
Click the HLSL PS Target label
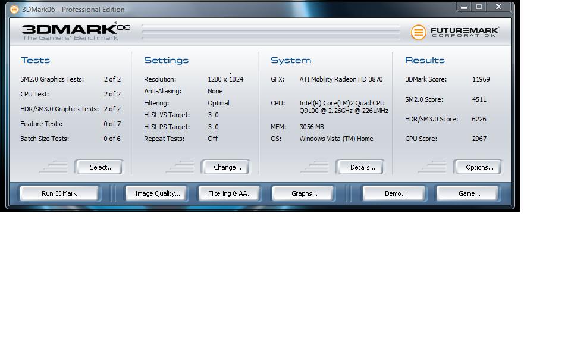tap(167, 127)
